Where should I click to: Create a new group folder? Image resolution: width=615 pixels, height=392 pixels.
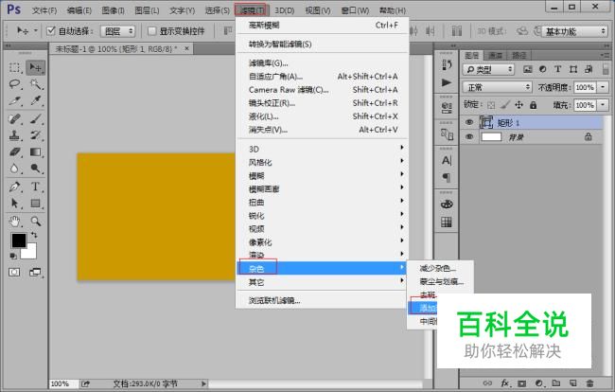pyautogui.click(x=555, y=383)
